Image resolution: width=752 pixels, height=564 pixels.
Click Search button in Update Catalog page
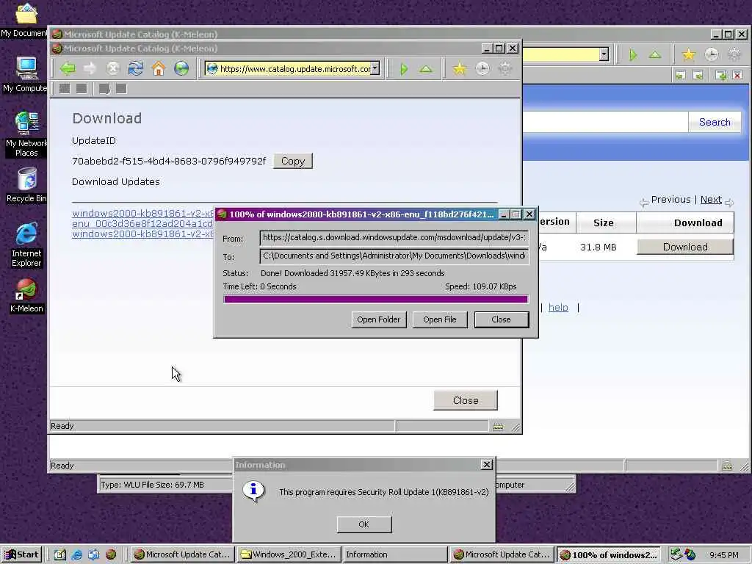(715, 123)
